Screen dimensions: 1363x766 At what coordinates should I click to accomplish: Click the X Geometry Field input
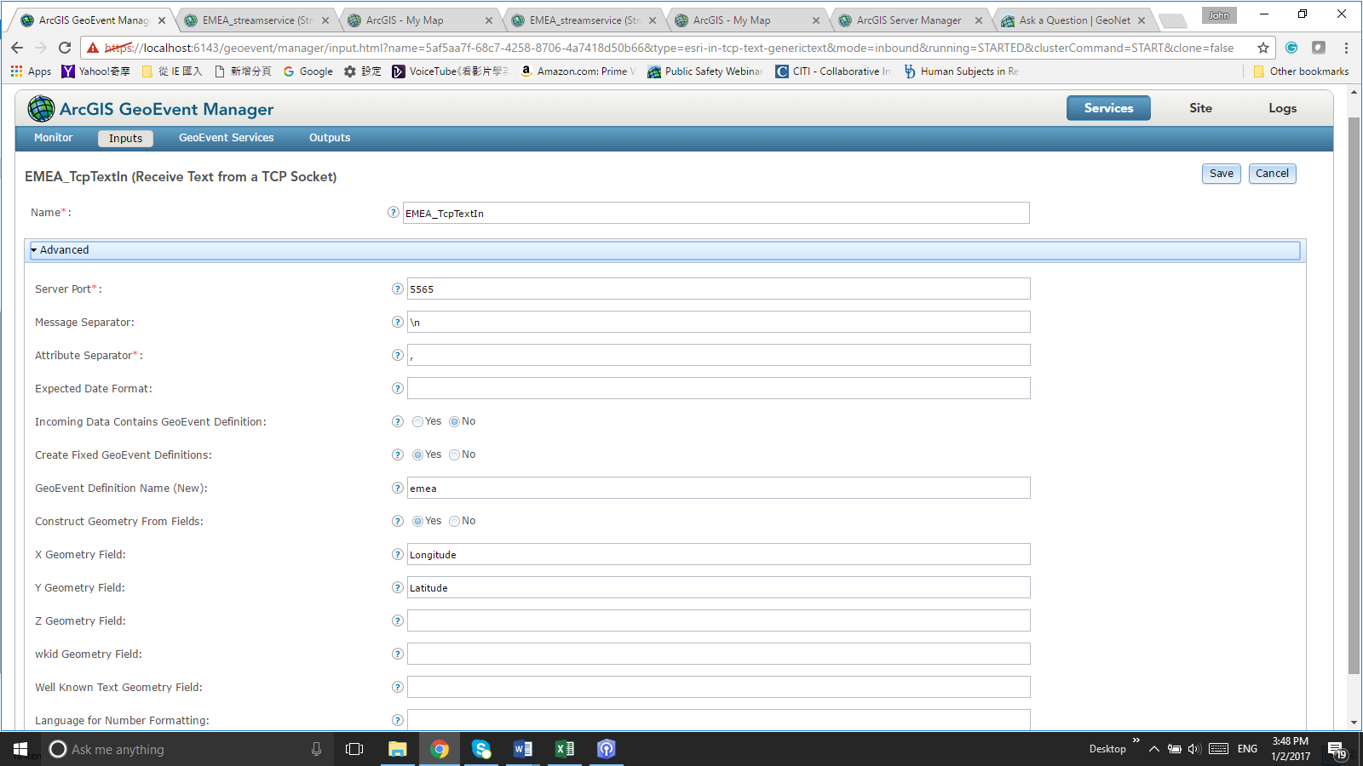click(719, 555)
